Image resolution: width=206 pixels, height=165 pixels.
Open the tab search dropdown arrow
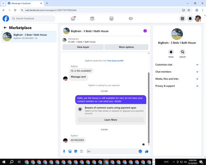pyautogui.click(x=3, y=3)
